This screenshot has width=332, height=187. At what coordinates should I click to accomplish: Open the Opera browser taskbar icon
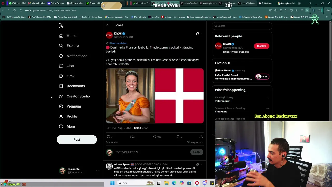click(x=197, y=183)
